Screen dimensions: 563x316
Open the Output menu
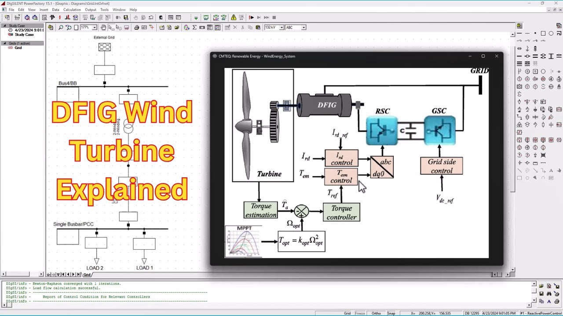91,10
